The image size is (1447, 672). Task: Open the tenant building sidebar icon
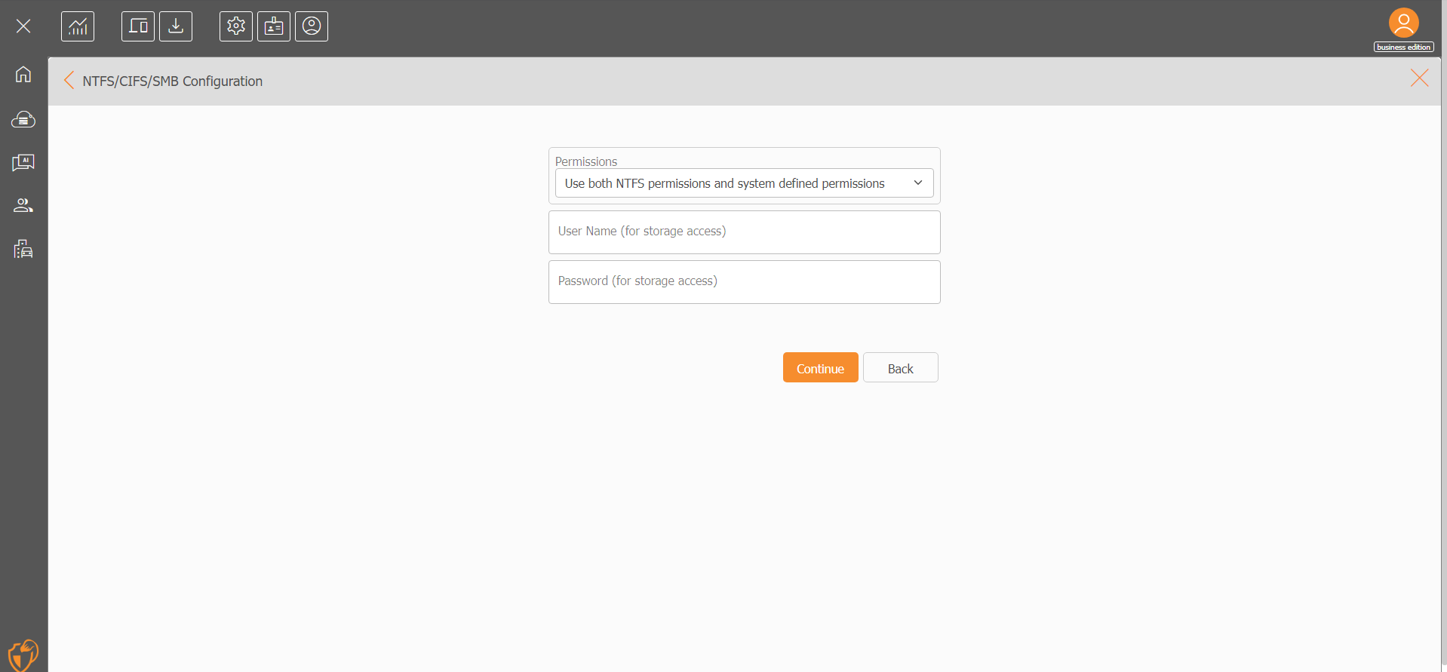pos(23,249)
